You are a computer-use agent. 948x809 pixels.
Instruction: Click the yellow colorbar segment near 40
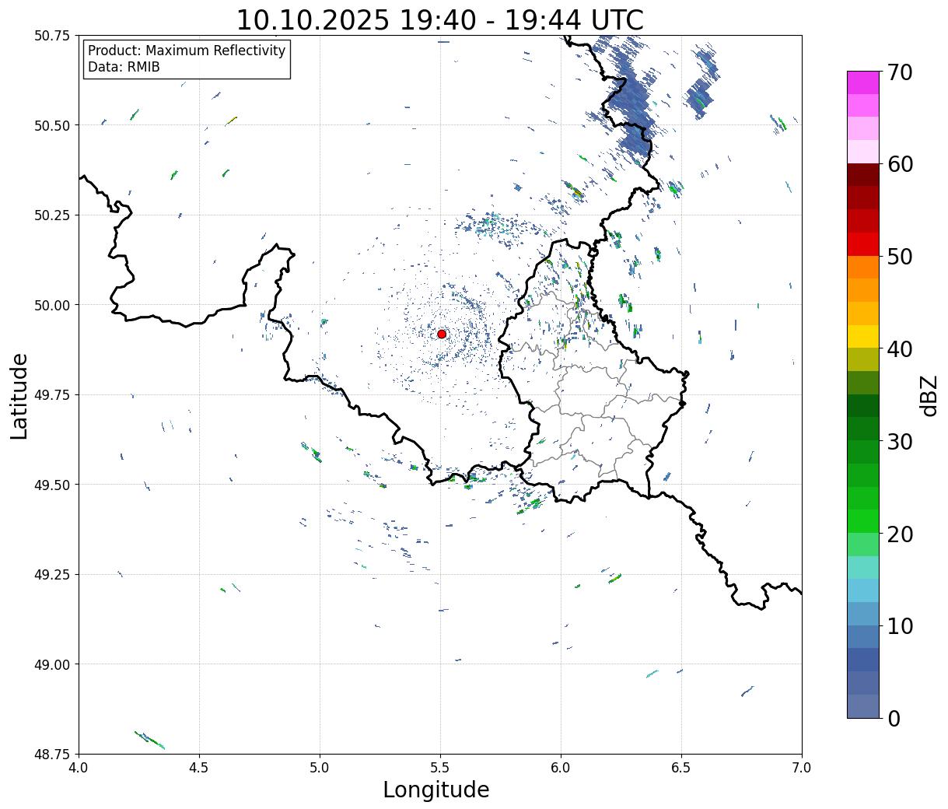coord(863,336)
